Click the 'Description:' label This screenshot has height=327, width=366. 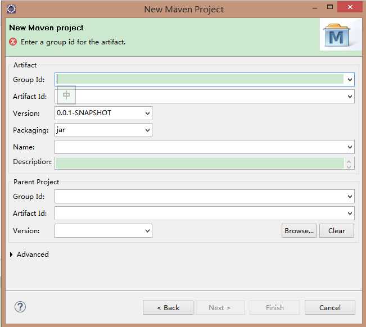(x=32, y=162)
